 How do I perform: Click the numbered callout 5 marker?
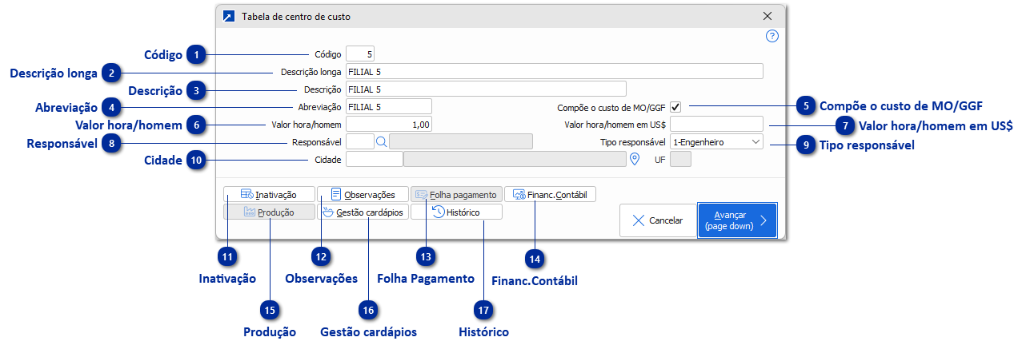point(806,105)
